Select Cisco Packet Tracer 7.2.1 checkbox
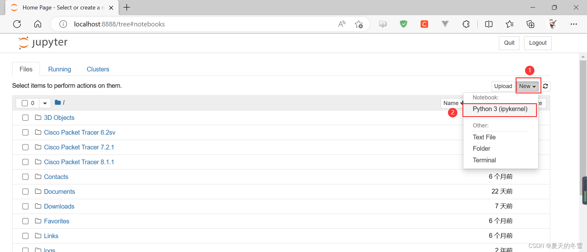Screen dimensions: 587x252 (x=25, y=147)
